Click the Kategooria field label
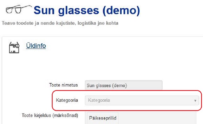 coord(67,100)
